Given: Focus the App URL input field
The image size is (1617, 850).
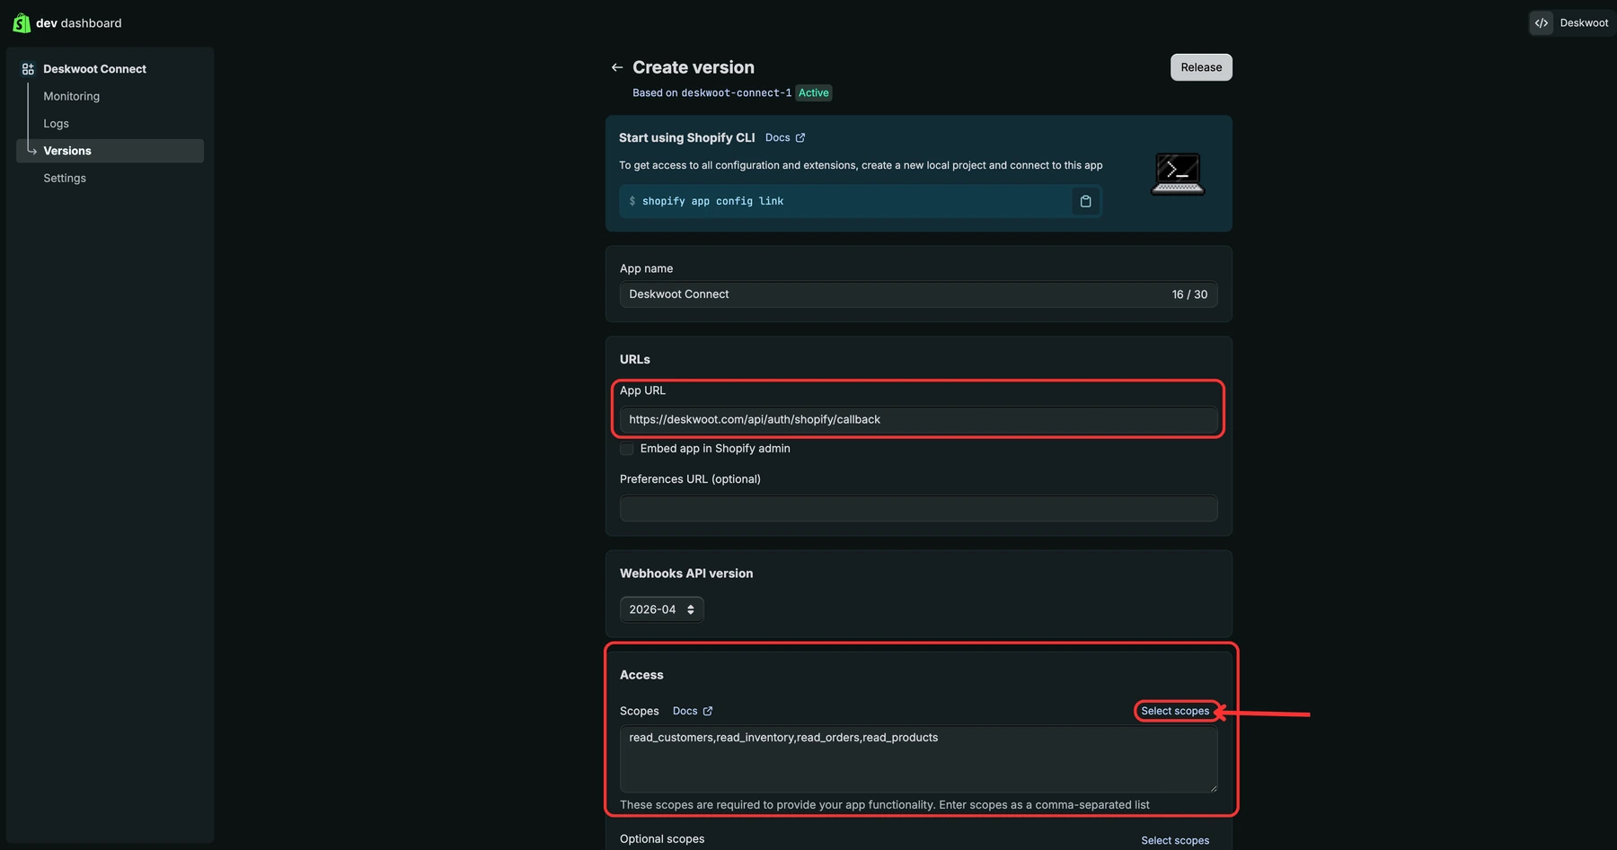Looking at the screenshot, I should click(x=918, y=419).
